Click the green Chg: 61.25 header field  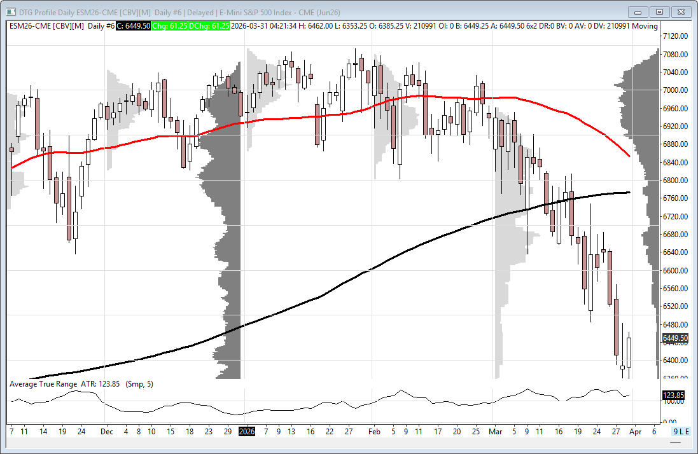coord(171,25)
